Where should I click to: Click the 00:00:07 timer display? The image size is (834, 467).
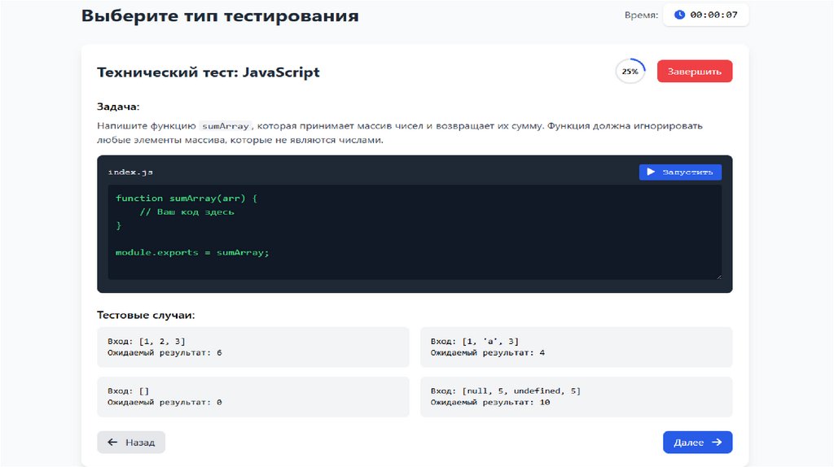point(714,15)
